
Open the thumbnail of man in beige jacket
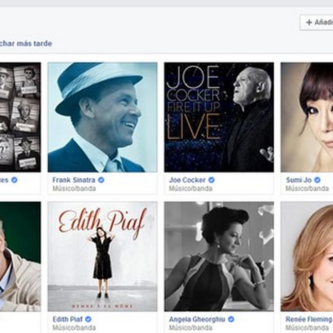[x=20, y=256]
